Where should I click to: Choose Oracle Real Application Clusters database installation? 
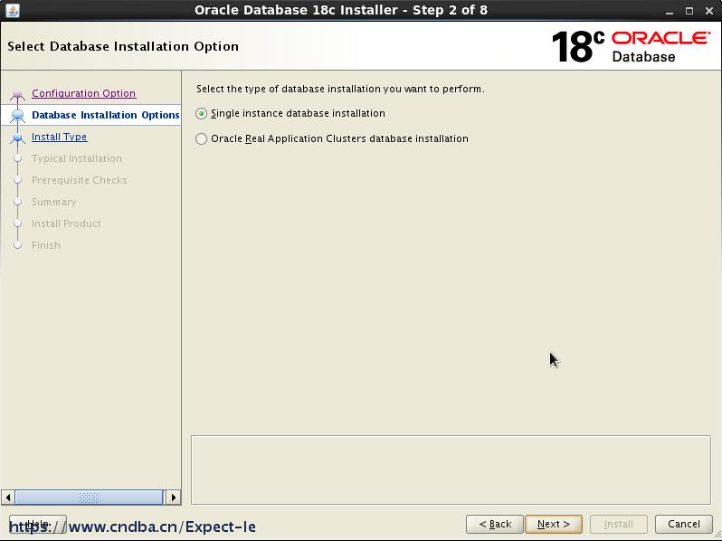(201, 138)
